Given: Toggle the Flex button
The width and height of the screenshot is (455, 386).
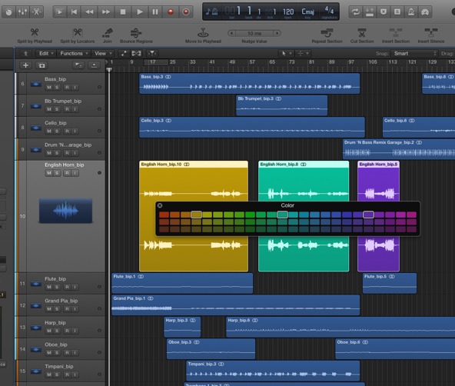Looking at the screenshot, I should pyautogui.click(x=136, y=53).
